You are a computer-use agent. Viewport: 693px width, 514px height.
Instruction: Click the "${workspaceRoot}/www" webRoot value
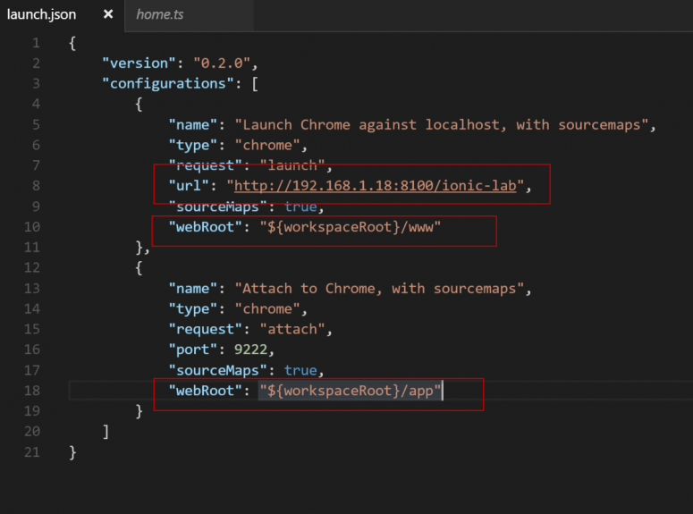(351, 227)
